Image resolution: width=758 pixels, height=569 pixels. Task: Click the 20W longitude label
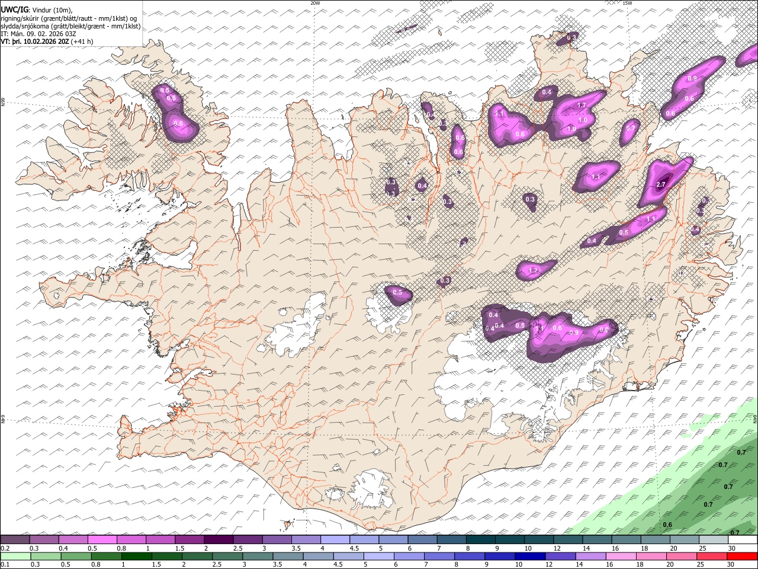coord(316,3)
